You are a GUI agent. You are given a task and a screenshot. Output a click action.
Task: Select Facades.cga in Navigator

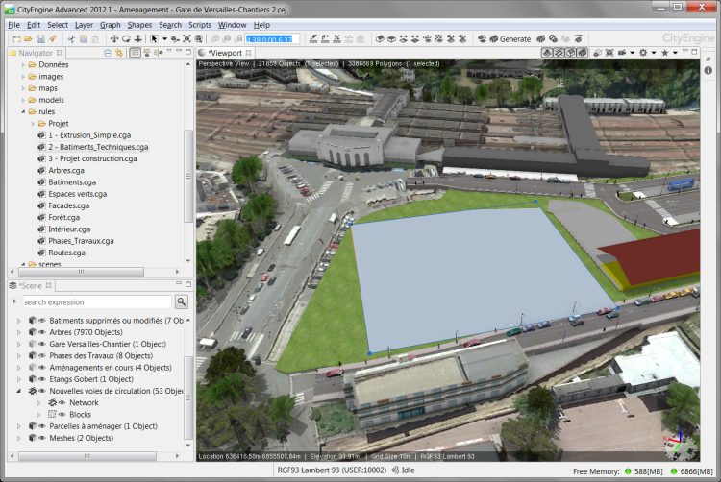coord(68,205)
